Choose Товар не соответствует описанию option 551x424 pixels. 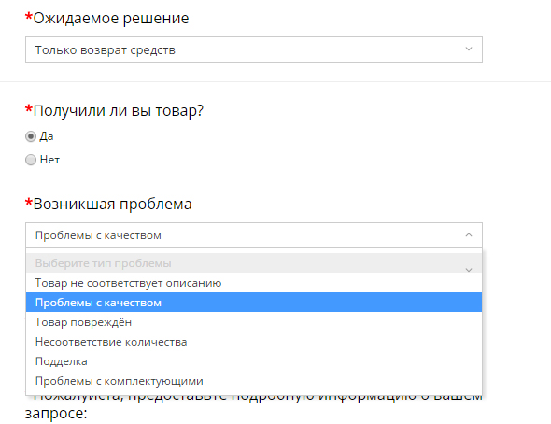(x=254, y=283)
